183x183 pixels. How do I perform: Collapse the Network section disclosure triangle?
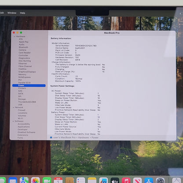coord(13,107)
